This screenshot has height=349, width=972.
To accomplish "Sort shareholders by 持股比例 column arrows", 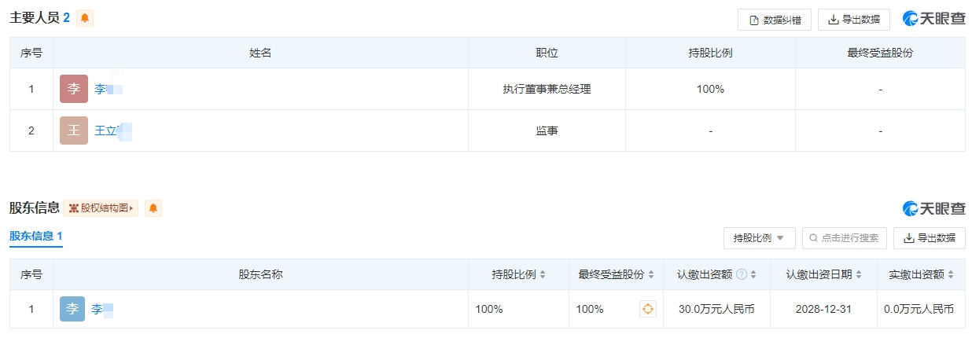I will pyautogui.click(x=542, y=274).
